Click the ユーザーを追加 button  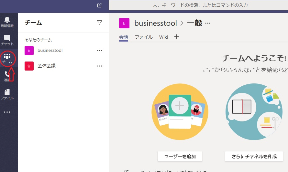click(180, 157)
